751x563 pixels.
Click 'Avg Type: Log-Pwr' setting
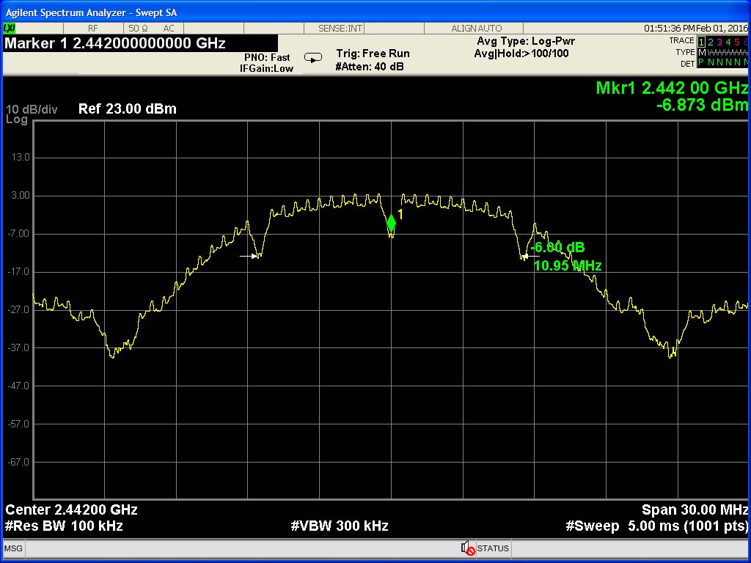tap(526, 41)
